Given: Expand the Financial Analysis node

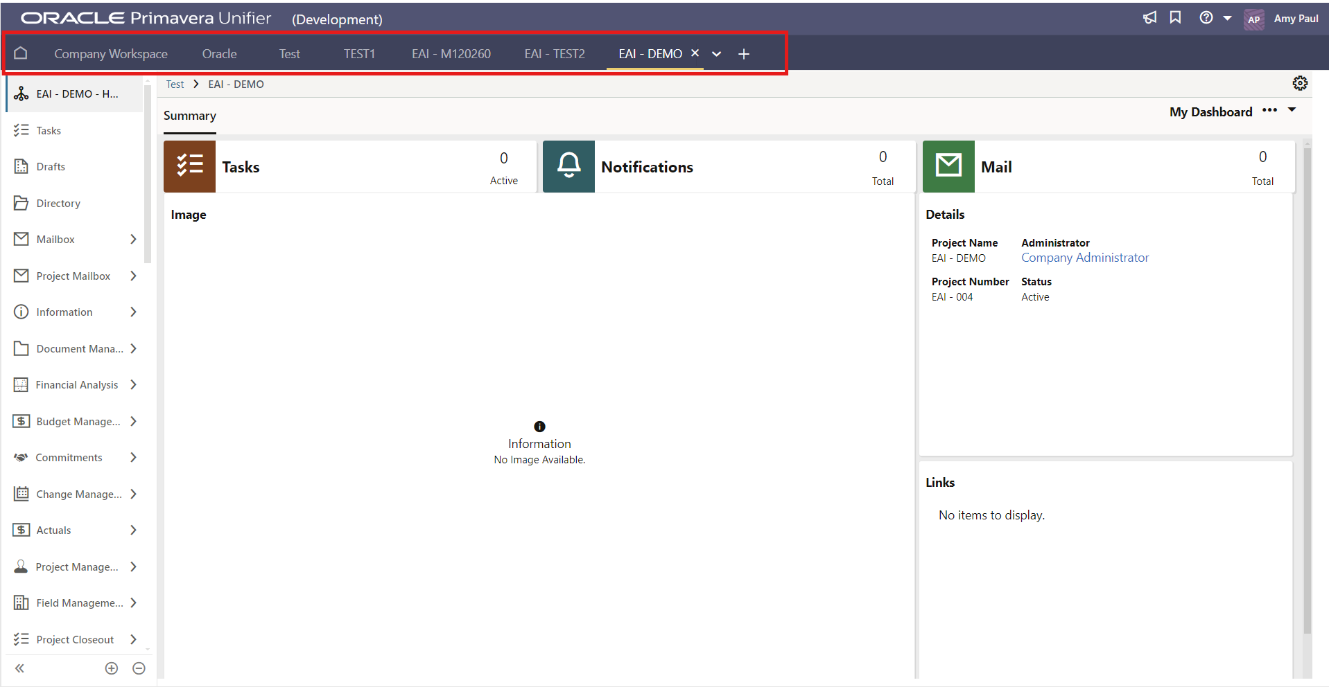Looking at the screenshot, I should pos(134,384).
